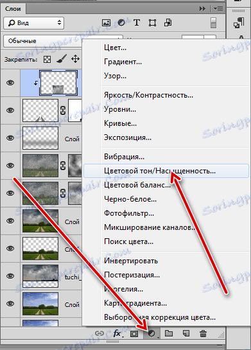
Task: Filter layers by adjustment layers icon
Action: pyautogui.click(x=121, y=22)
